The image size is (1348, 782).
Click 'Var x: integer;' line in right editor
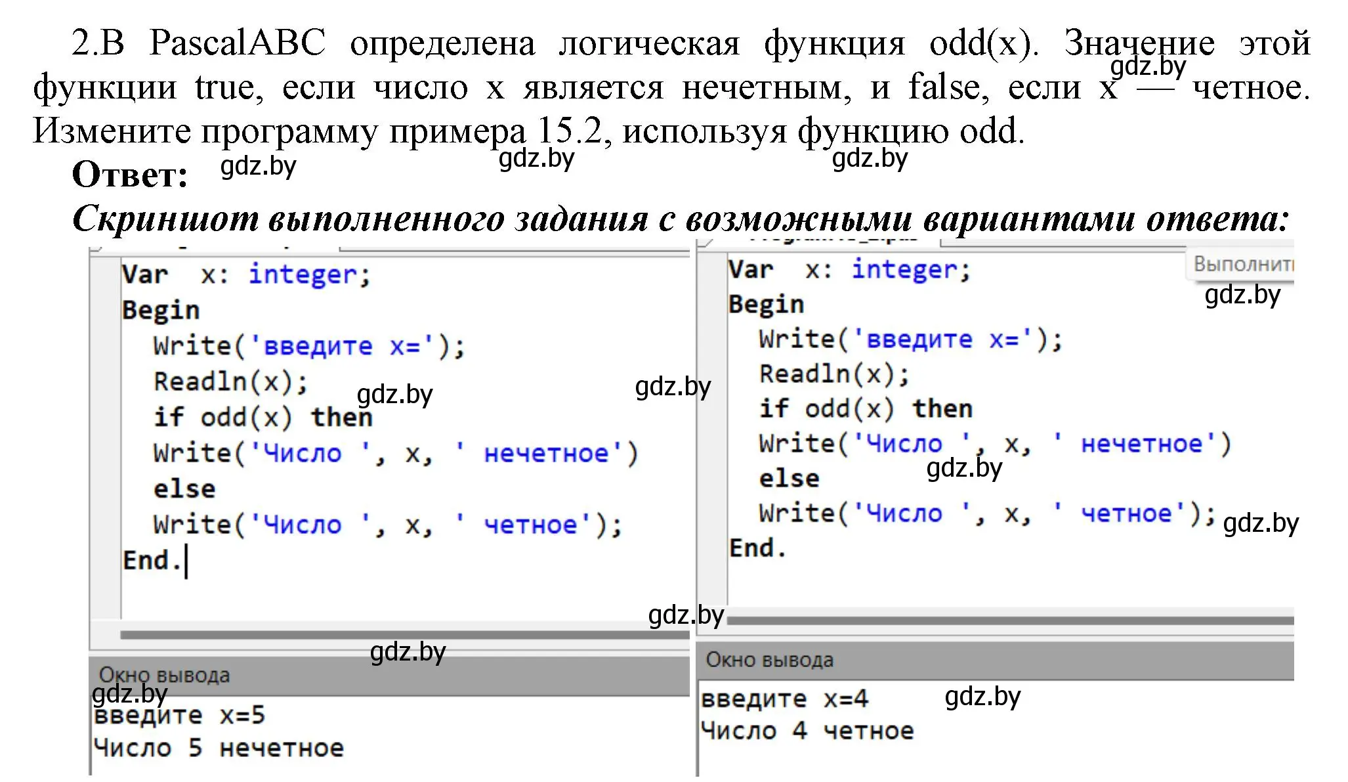pyautogui.click(x=849, y=269)
